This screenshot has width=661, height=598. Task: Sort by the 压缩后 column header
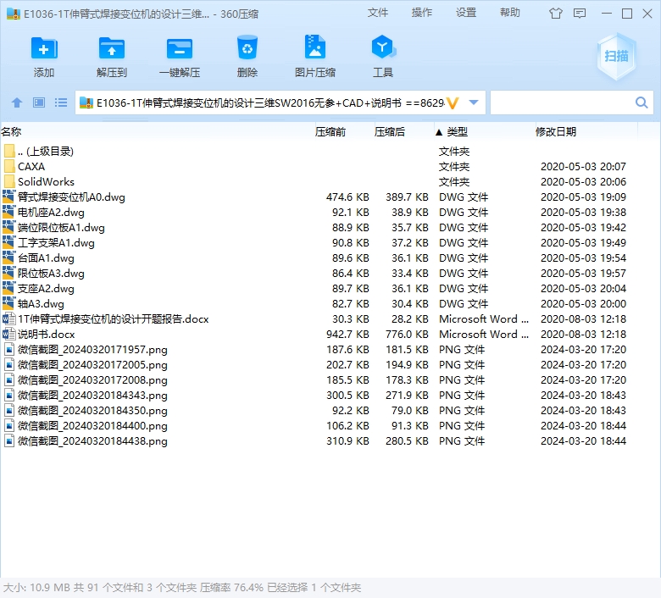point(390,132)
